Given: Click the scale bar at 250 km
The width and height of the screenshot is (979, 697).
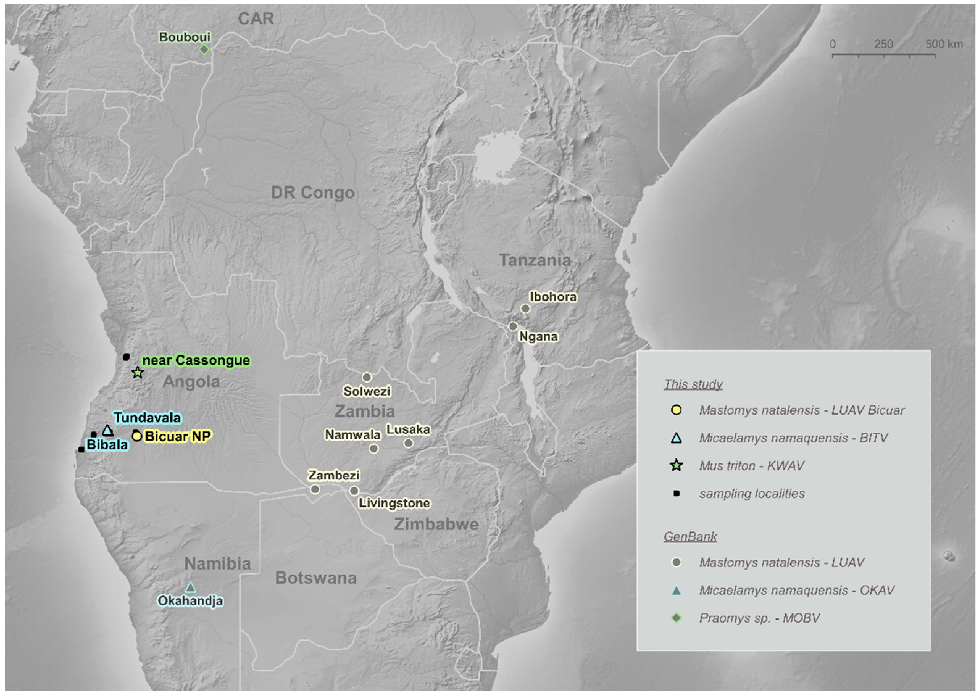Looking at the screenshot, I should point(884,55).
